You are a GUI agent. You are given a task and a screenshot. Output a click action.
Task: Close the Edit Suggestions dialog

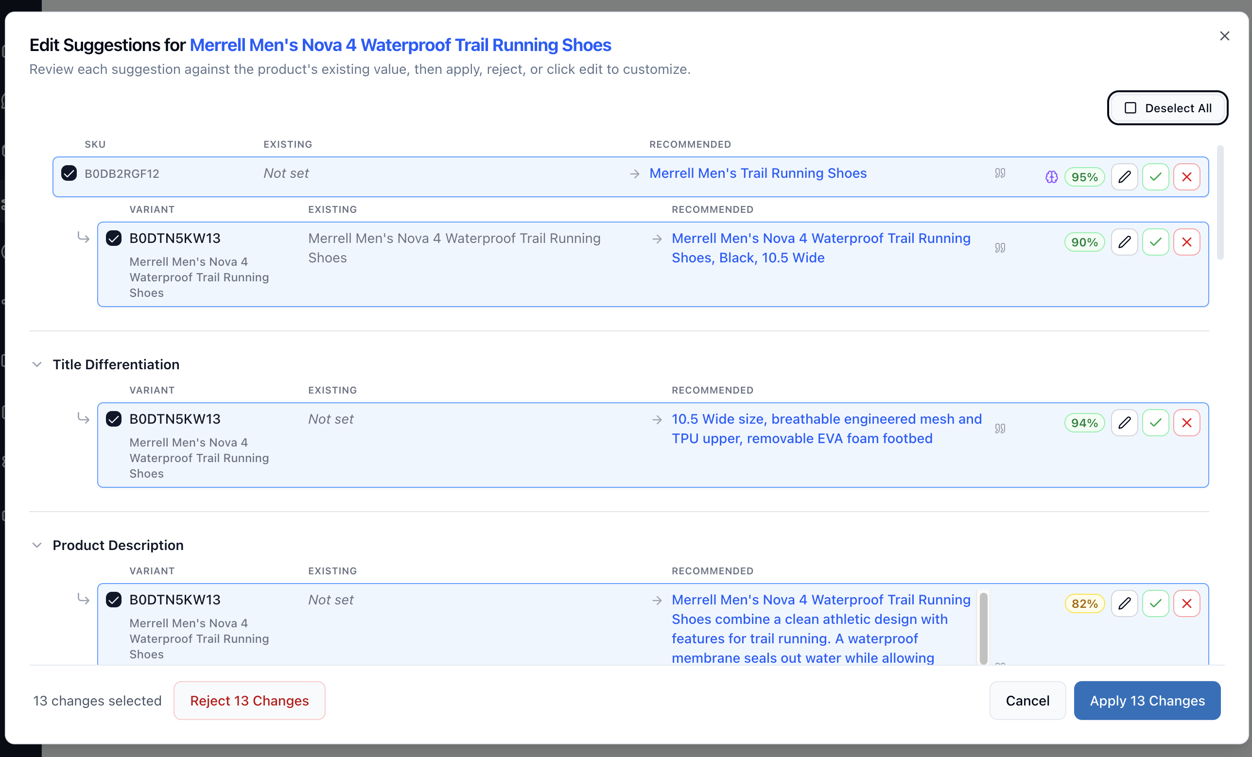click(x=1224, y=36)
